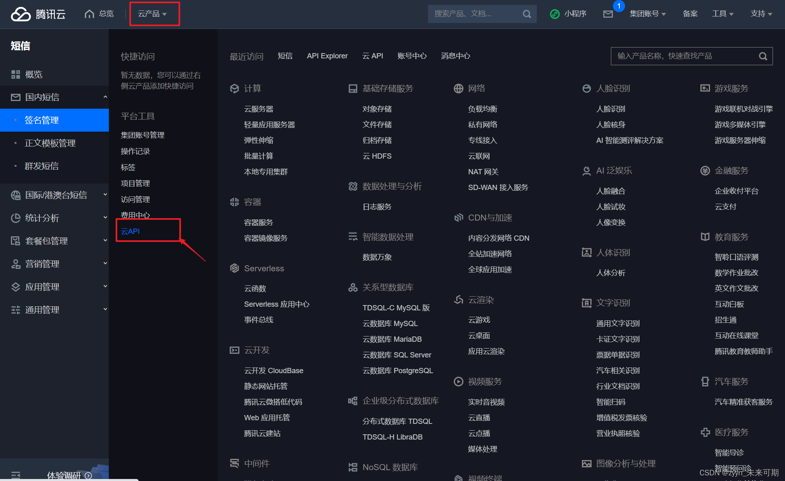Open the 内容分发网络 CDN link

point(499,238)
